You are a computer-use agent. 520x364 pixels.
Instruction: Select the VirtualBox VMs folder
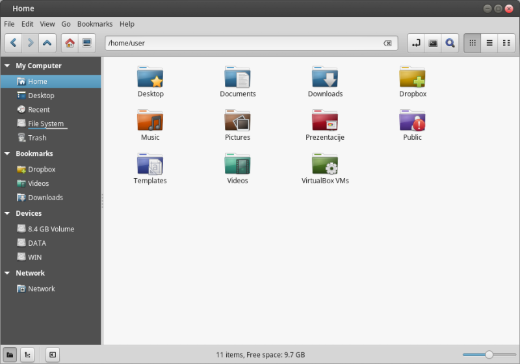[x=325, y=168]
